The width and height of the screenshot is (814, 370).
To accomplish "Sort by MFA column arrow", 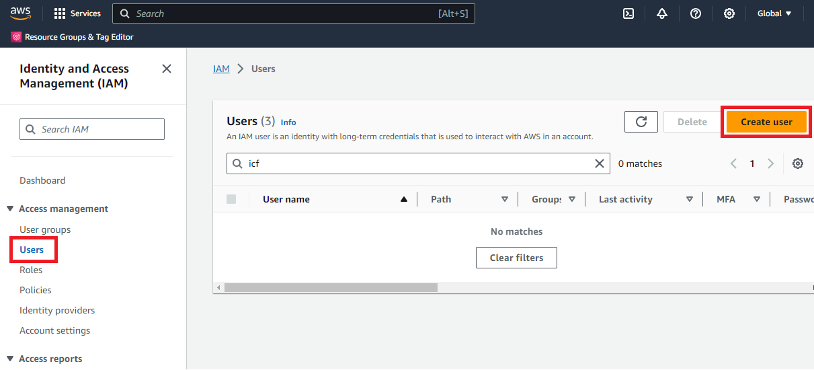I will coord(757,199).
